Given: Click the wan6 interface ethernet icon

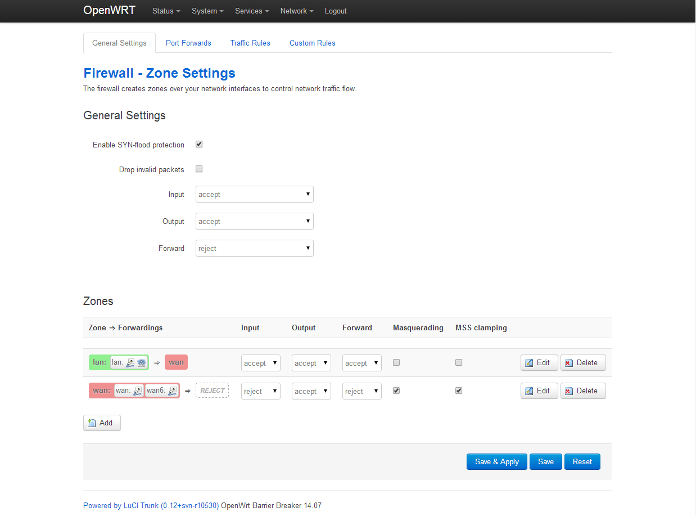Looking at the screenshot, I should pos(173,391).
